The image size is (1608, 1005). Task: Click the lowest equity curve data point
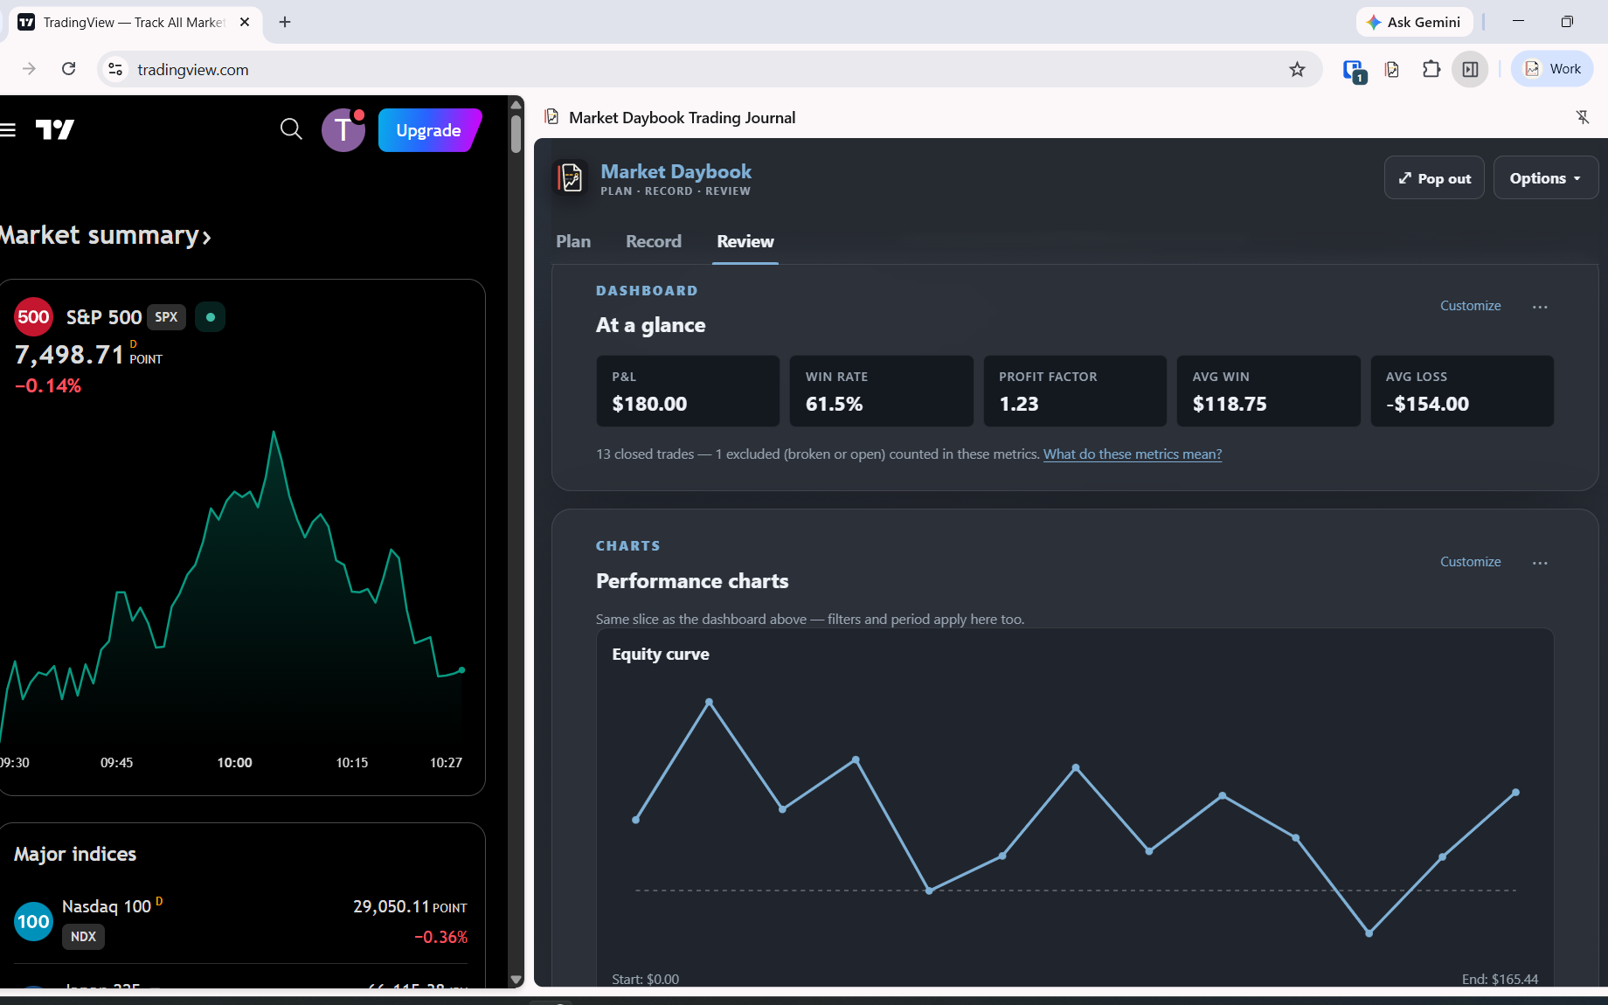[x=1369, y=933]
